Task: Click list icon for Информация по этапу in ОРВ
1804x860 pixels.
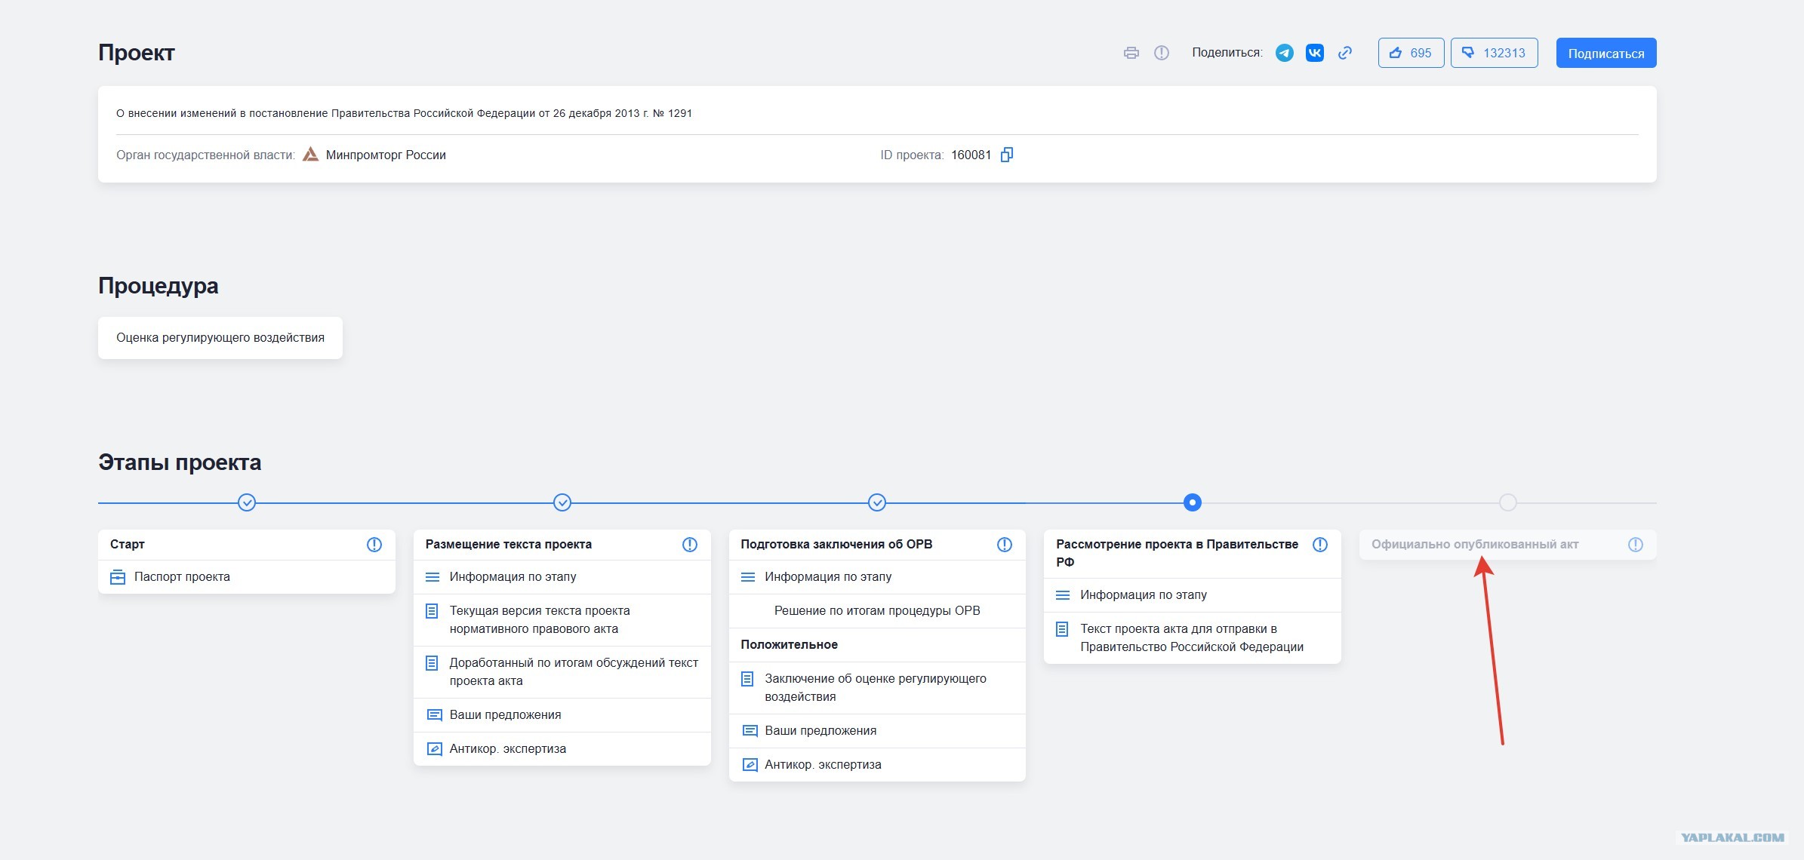Action: click(748, 577)
